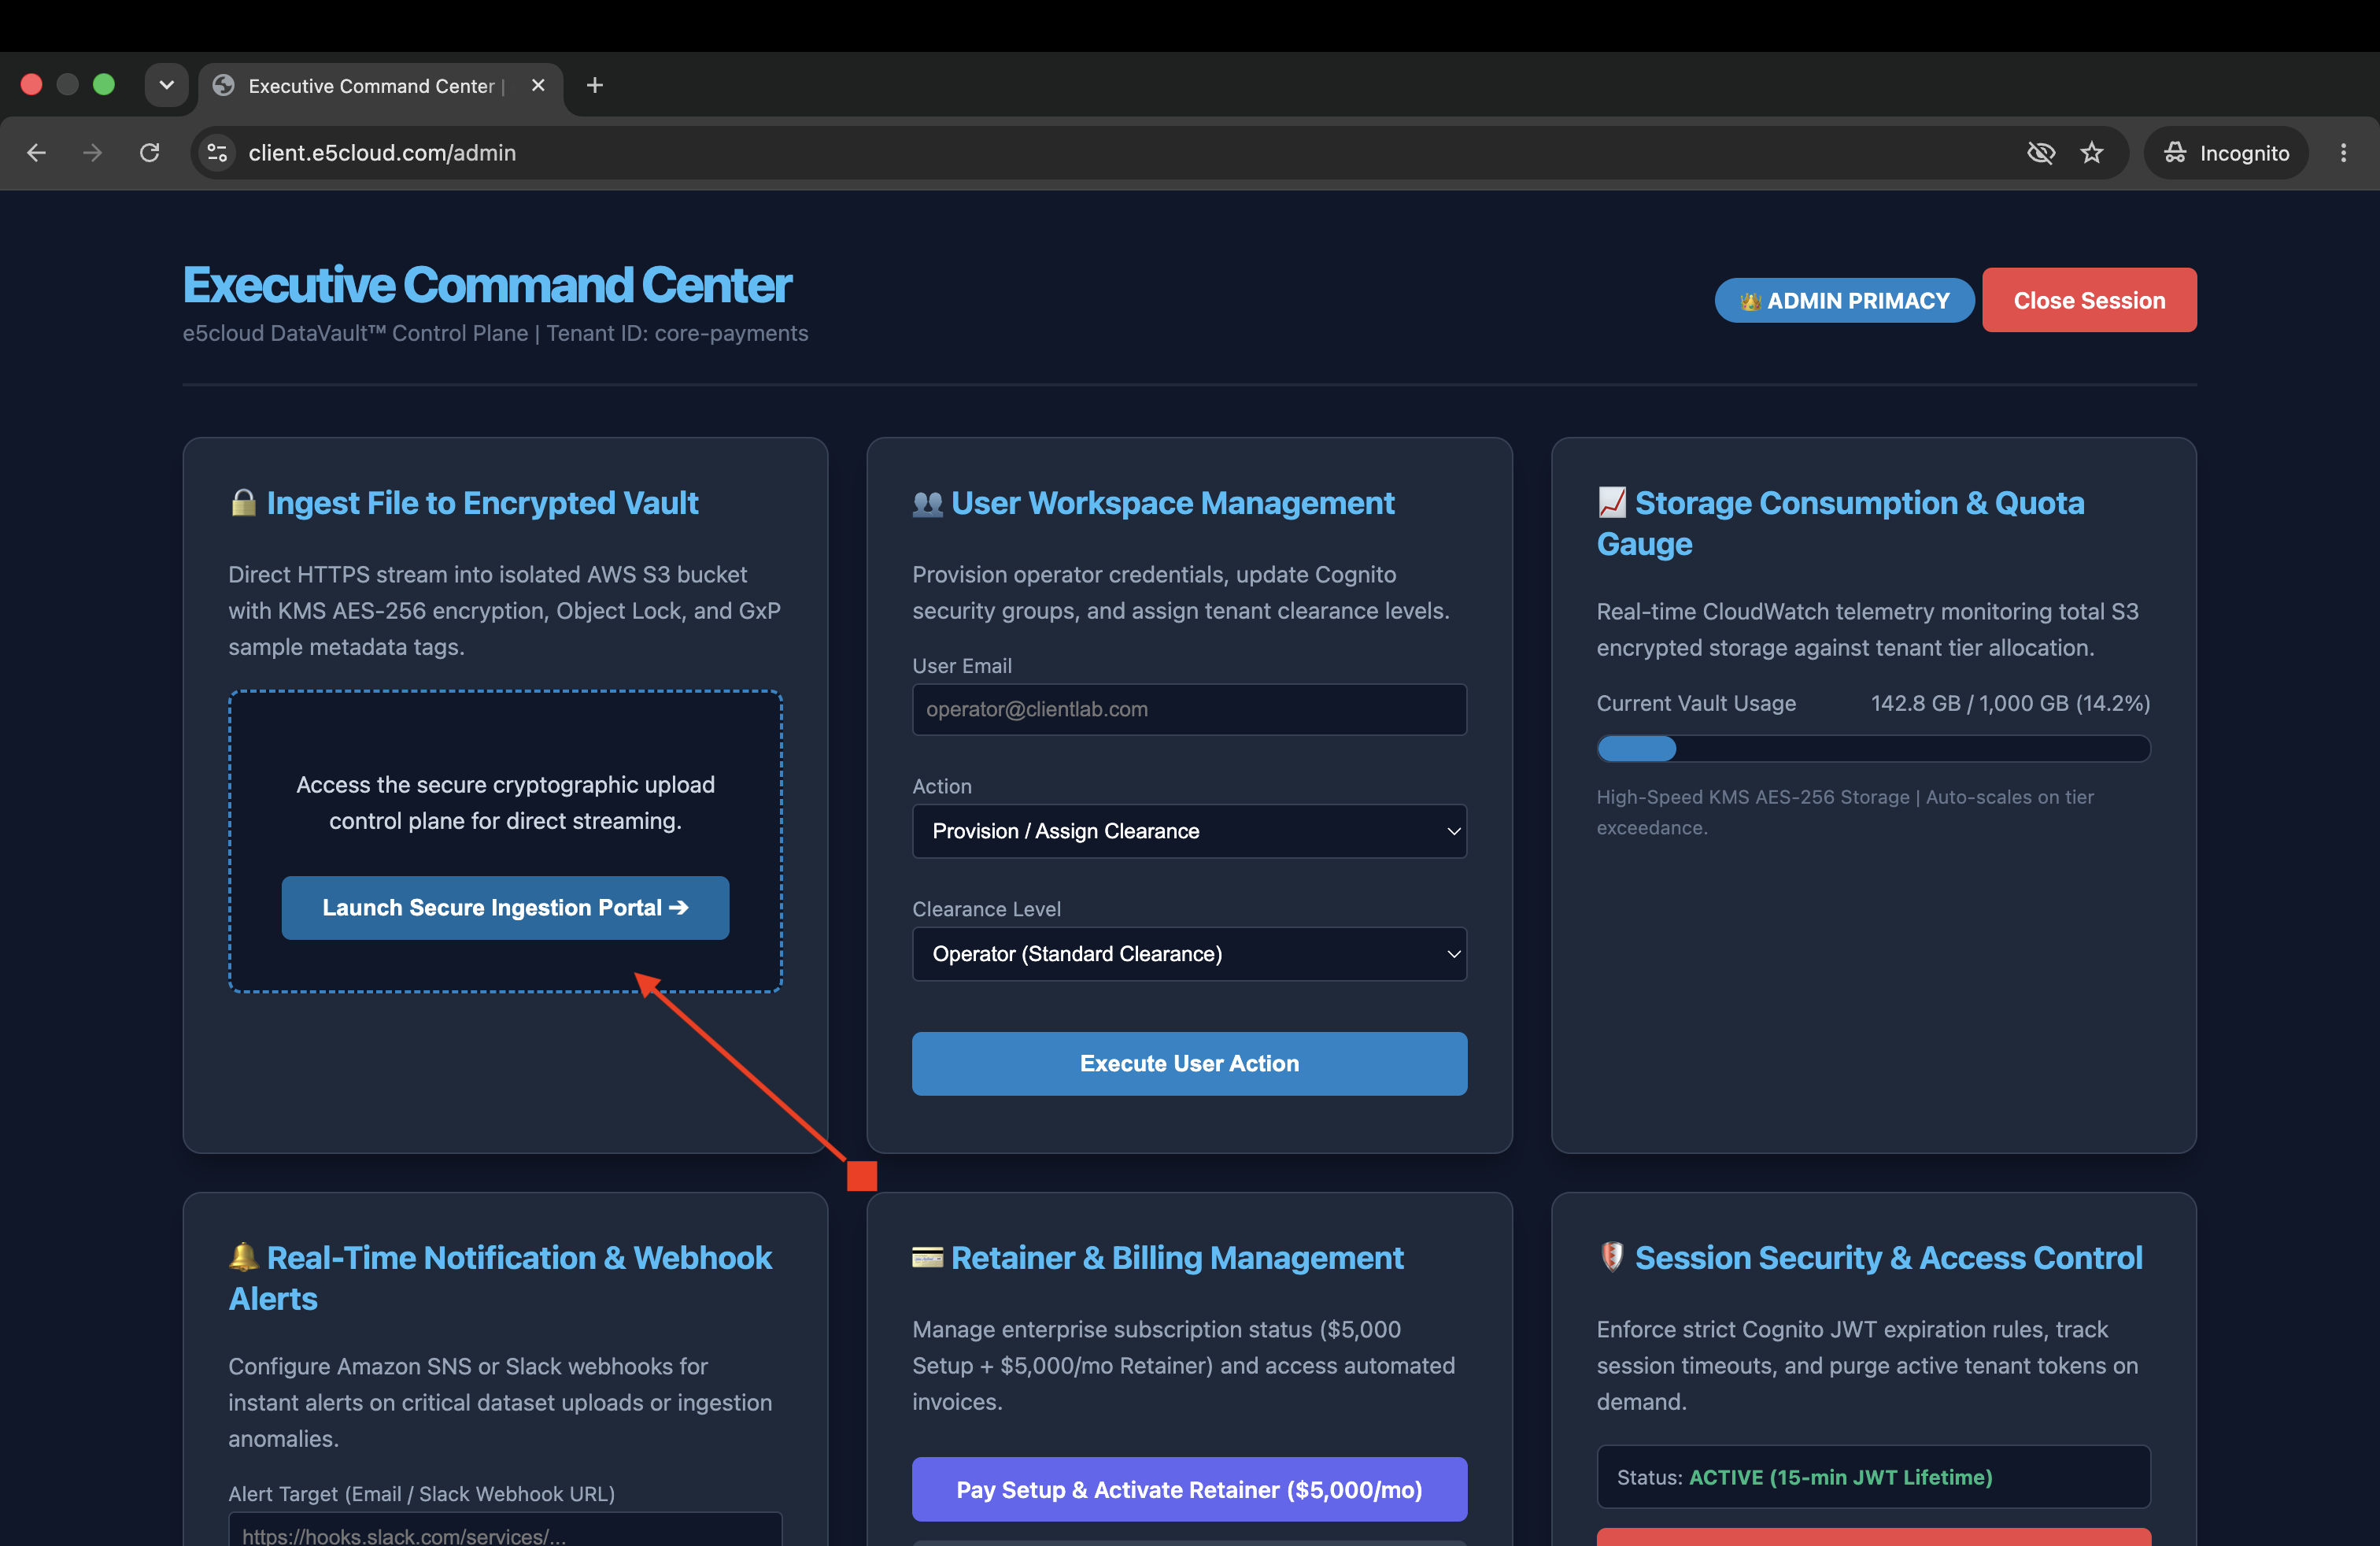The height and width of the screenshot is (1546, 2380).
Task: Click the browser back arrow
Action: tap(37, 153)
